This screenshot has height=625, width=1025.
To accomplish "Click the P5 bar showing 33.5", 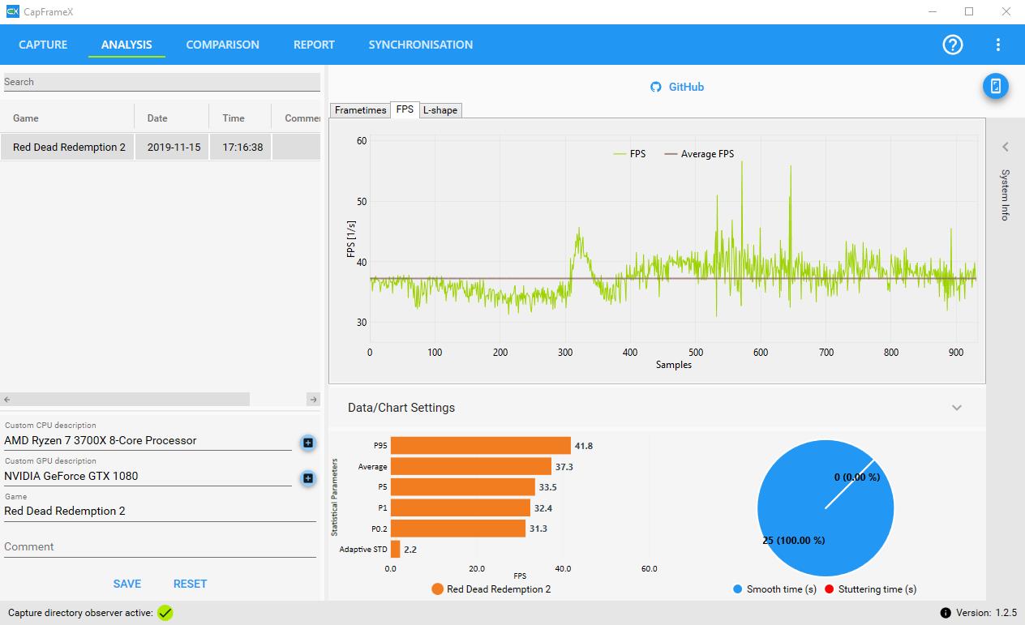I will [463, 487].
